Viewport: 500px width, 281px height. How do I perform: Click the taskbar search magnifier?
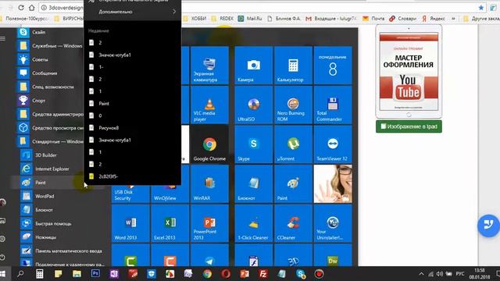[21, 274]
